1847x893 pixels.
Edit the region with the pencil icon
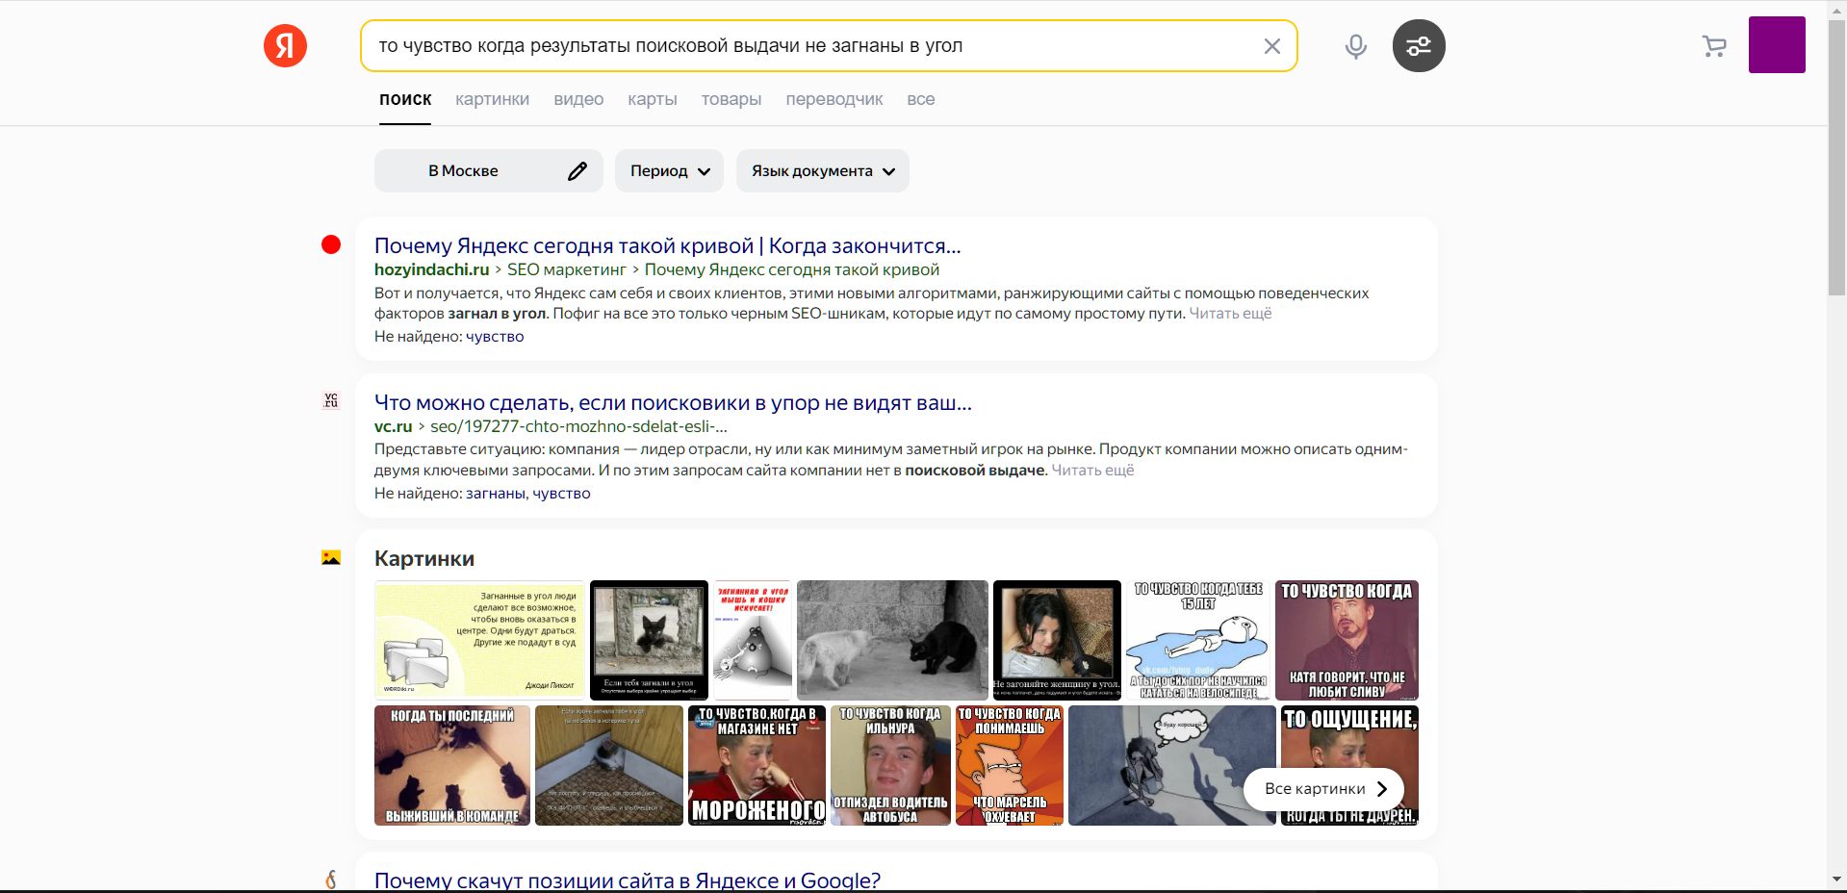pos(577,171)
